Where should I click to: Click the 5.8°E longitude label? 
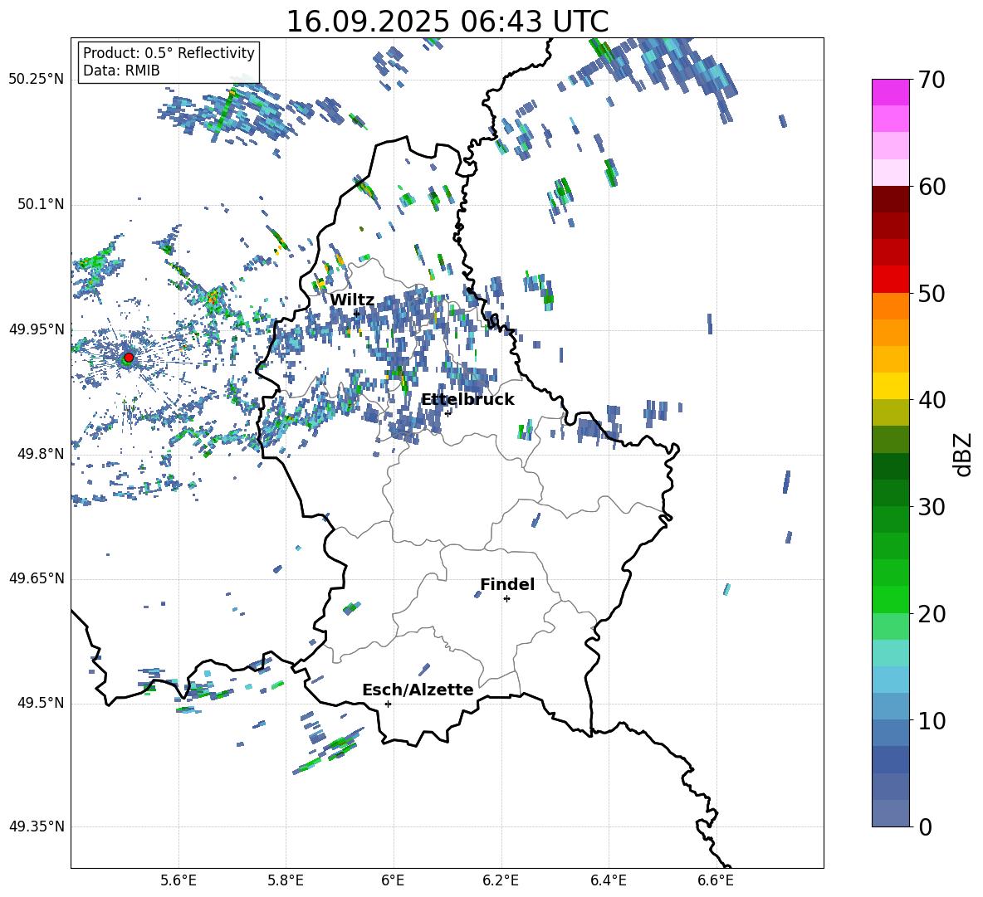[x=286, y=881]
